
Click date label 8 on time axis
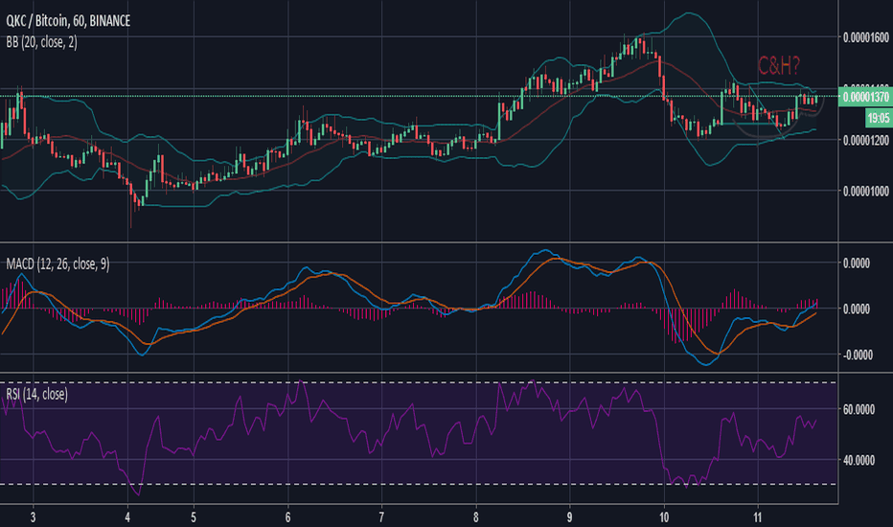point(475,517)
